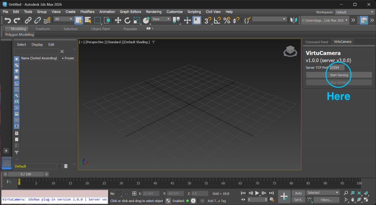This screenshot has width=376, height=205.
Task: Click the Select and Link icon
Action: 28,20
